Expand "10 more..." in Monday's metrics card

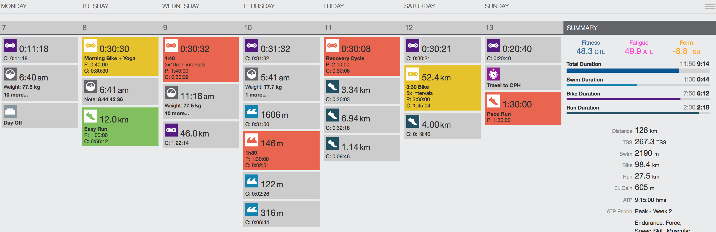pyautogui.click(x=16, y=94)
